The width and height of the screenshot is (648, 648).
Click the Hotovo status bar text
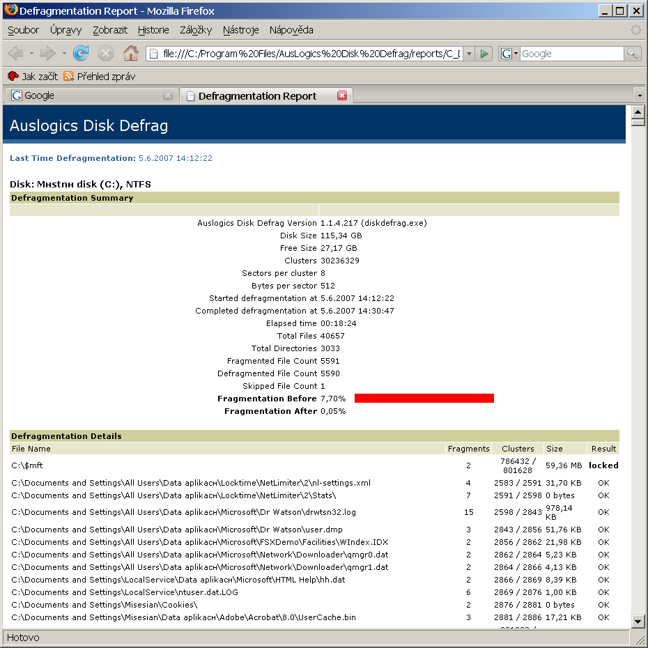(23, 638)
